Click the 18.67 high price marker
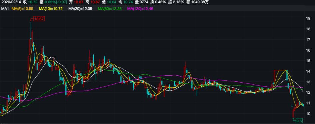 click(39, 19)
